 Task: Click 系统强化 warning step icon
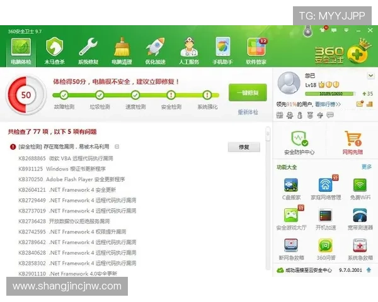coord(207,95)
